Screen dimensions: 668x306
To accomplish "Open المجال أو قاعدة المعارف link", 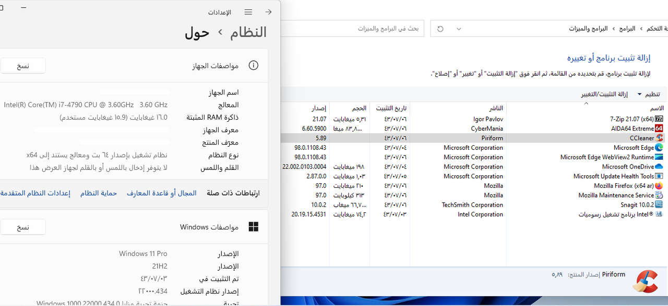I will pyautogui.click(x=162, y=193).
